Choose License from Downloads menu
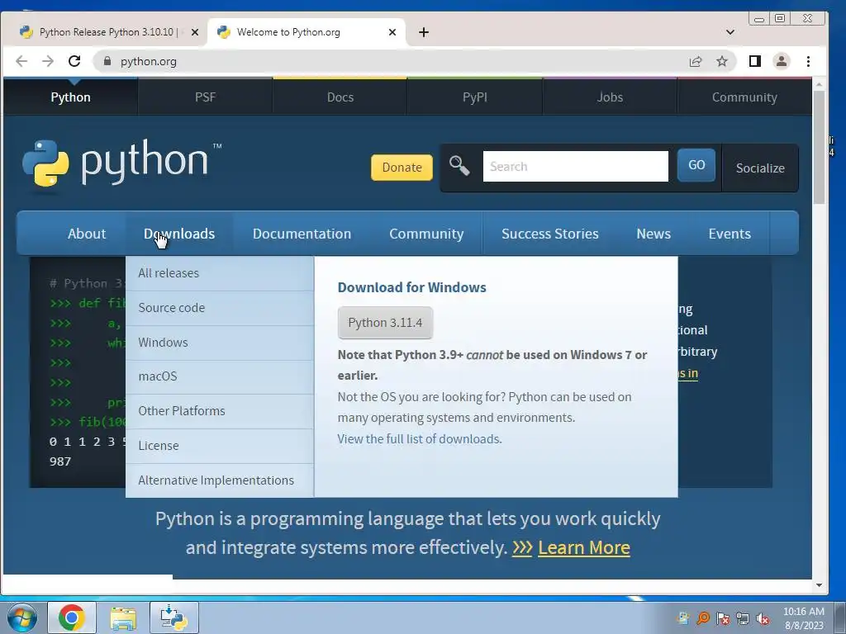 (x=220, y=446)
